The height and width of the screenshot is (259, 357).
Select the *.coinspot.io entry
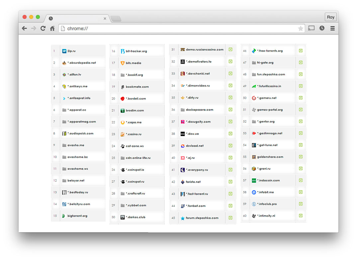click(x=137, y=170)
